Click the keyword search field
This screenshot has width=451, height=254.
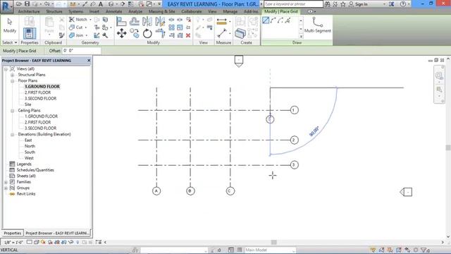pyautogui.click(x=293, y=4)
